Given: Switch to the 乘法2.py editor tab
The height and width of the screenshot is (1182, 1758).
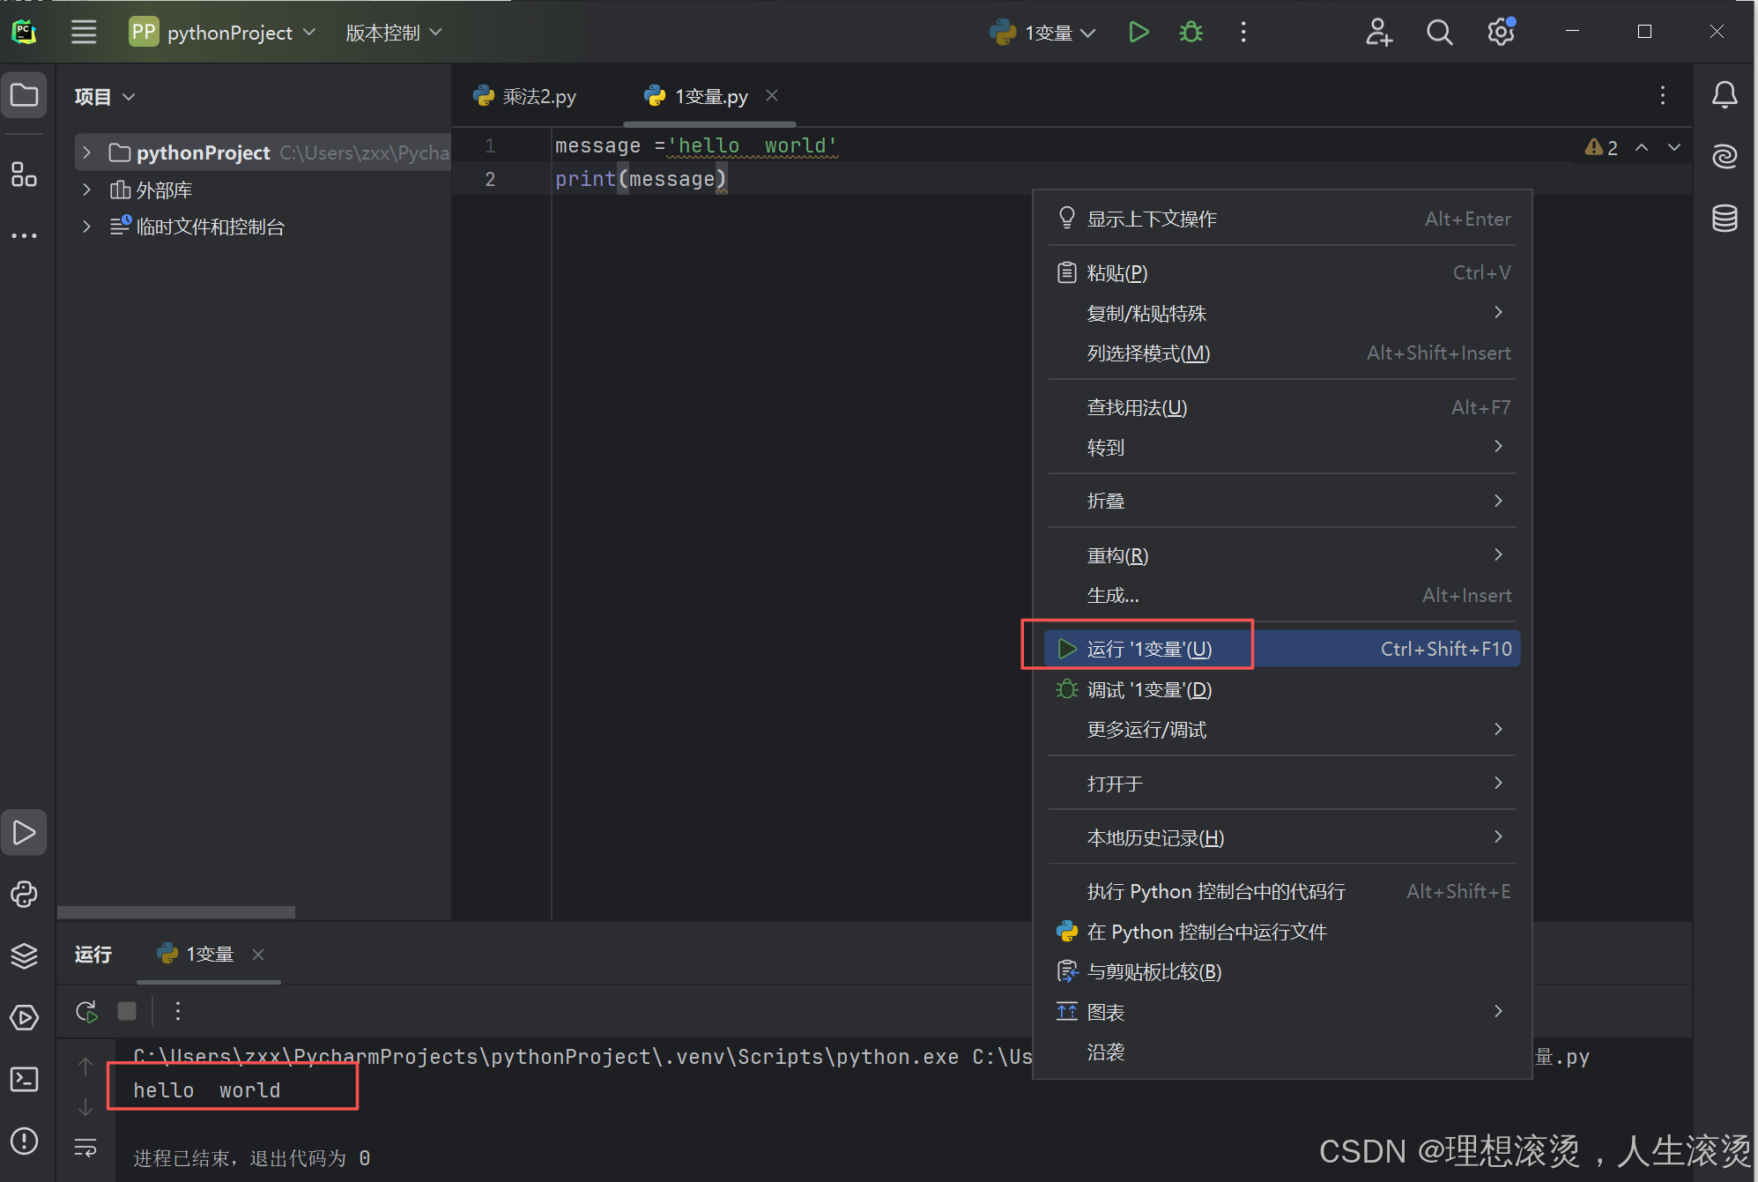Looking at the screenshot, I should 525,96.
